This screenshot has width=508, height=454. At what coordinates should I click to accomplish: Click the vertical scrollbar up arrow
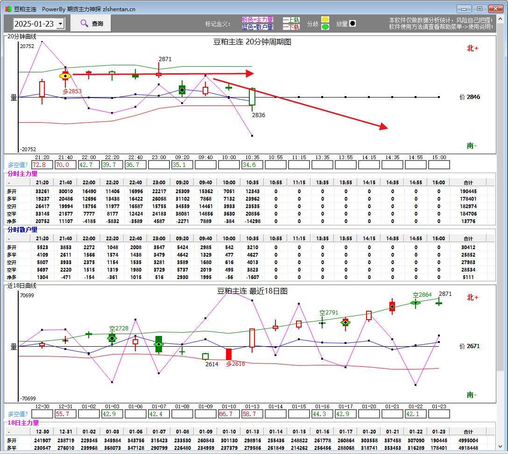(501, 19)
